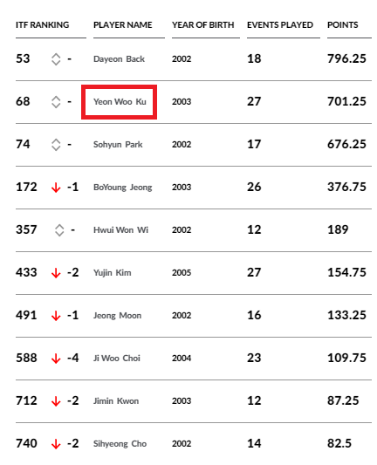Image resolution: width=377 pixels, height=465 pixels.
Task: Click unchanged-rank icon next to rank 357
Action: point(59,230)
